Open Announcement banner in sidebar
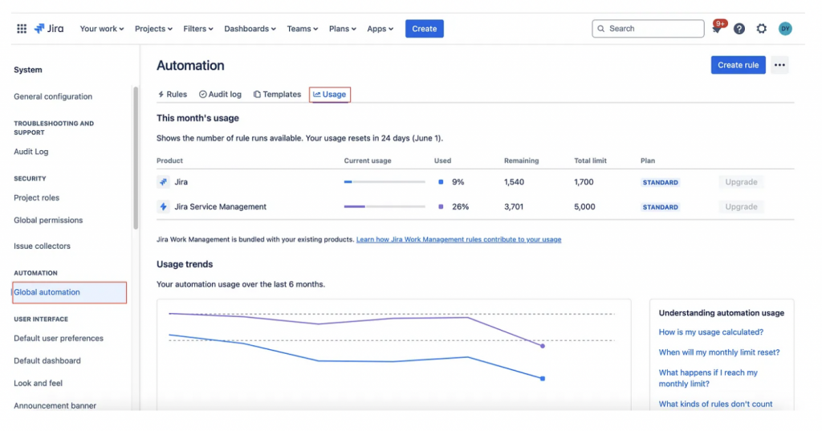 pos(55,406)
